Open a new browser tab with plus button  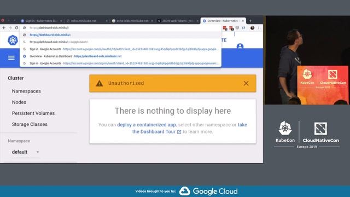[x=250, y=21]
